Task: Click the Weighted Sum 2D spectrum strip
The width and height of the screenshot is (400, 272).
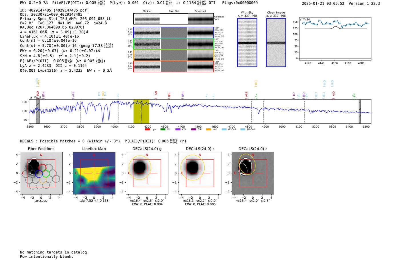Action: [174, 19]
